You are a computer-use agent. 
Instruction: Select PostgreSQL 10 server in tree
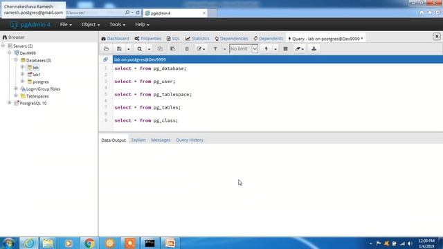pyautogui.click(x=33, y=103)
